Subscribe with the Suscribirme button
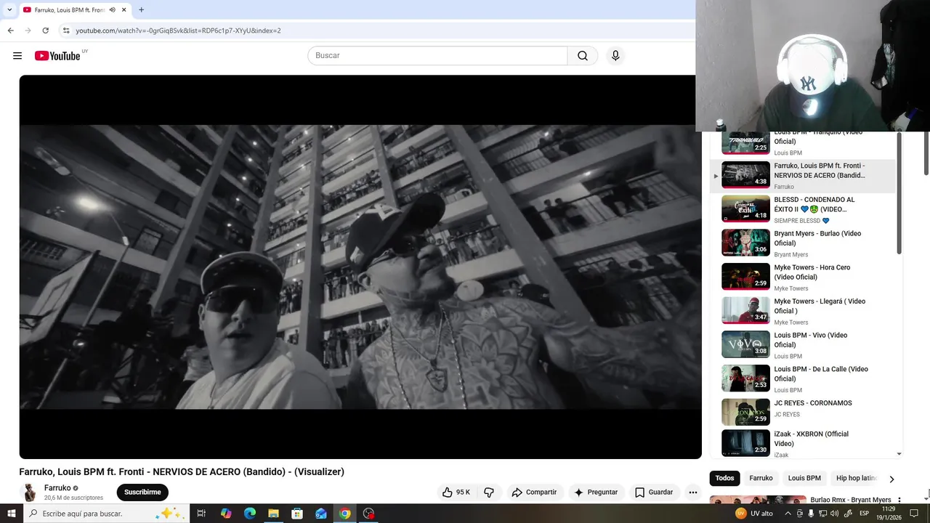 coord(142,492)
